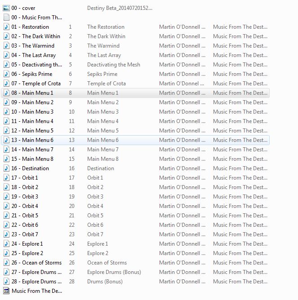The image size is (298, 300).
Task: Click title cell Deactivating the Mesh
Action: [114, 65]
